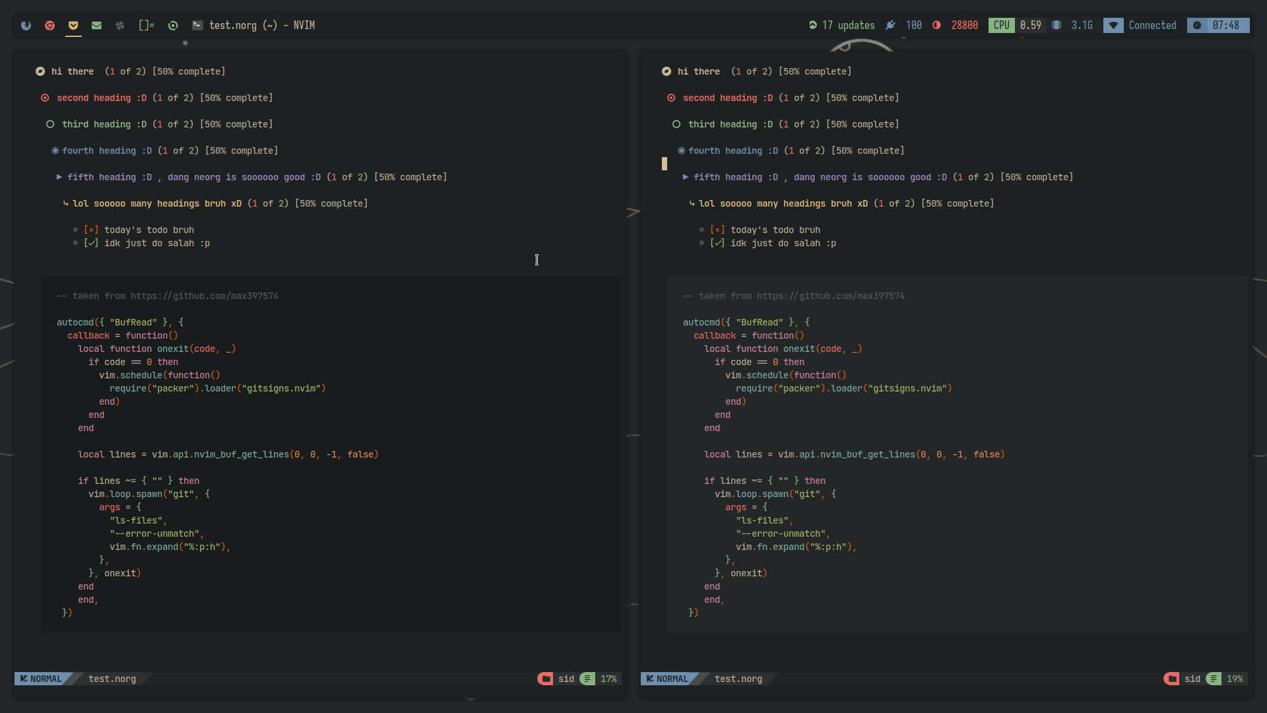Collapse the 'fifth heading :D' chevron

tap(58, 177)
